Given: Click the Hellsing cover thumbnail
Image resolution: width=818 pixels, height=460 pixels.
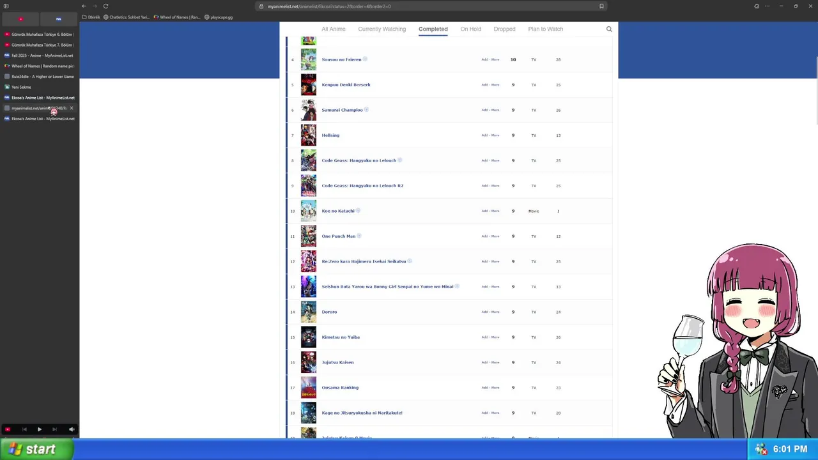Looking at the screenshot, I should (309, 135).
